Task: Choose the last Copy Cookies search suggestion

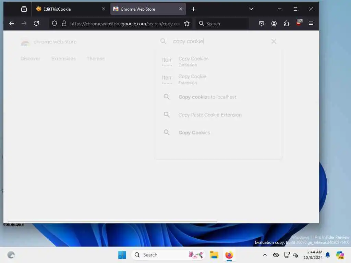Action: pos(218,133)
